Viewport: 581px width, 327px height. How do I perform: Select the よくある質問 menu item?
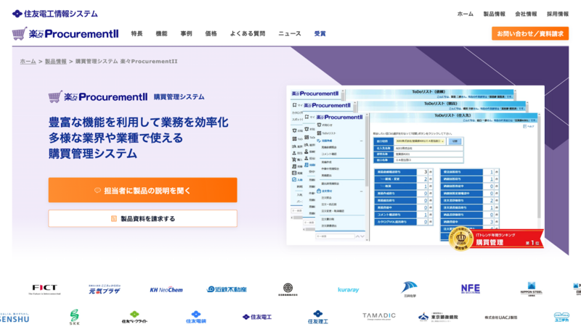pos(248,33)
